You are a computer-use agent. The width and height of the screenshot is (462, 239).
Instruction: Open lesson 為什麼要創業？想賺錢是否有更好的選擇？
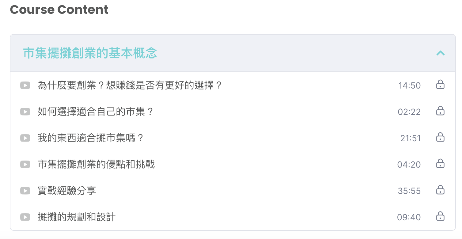click(x=130, y=85)
